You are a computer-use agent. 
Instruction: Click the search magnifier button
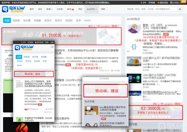click(x=180, y=9)
